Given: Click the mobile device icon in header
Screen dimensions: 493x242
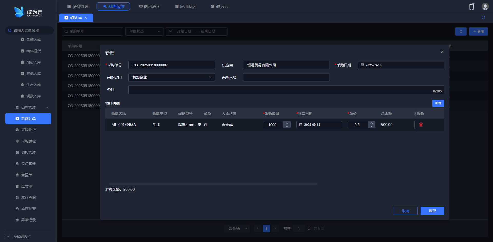Looking at the screenshot, I should [471, 7].
